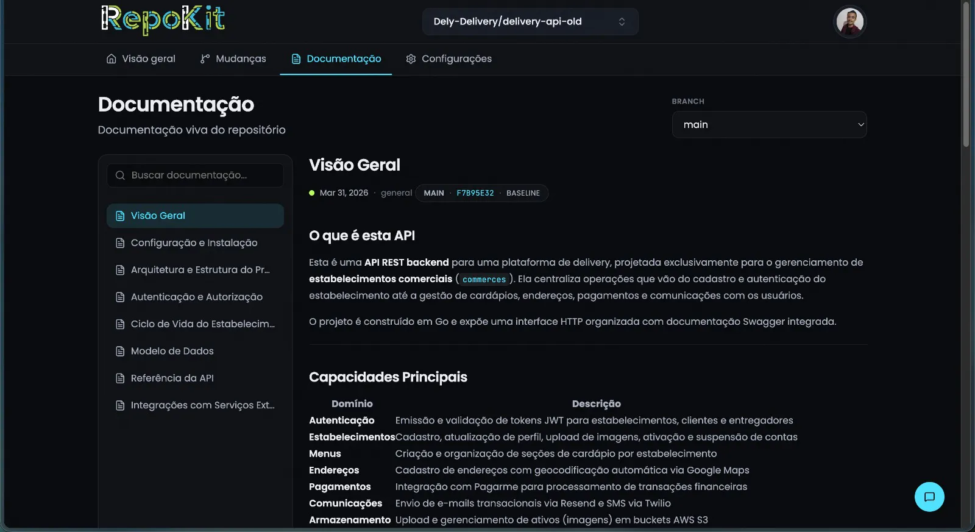Screen dimensions: 975x532
Task: Click the commerces code tag
Action: click(484, 279)
